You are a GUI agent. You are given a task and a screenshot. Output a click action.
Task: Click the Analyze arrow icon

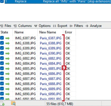pyautogui.click(x=87, y=26)
